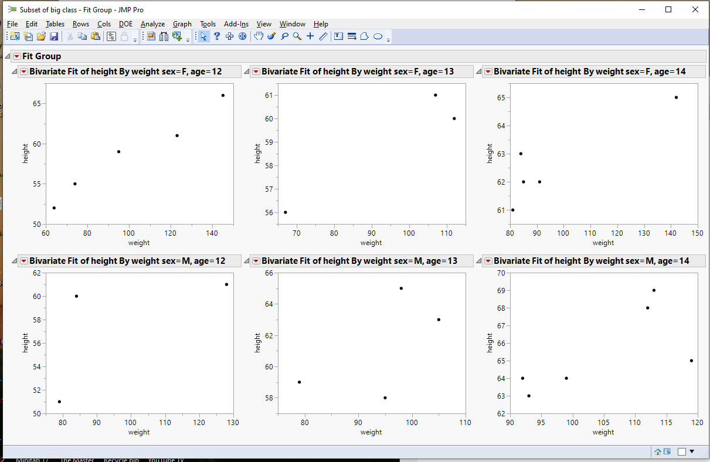Viewport: 710px width, 462px height.
Task: Open the Tables menu
Action: (x=55, y=24)
